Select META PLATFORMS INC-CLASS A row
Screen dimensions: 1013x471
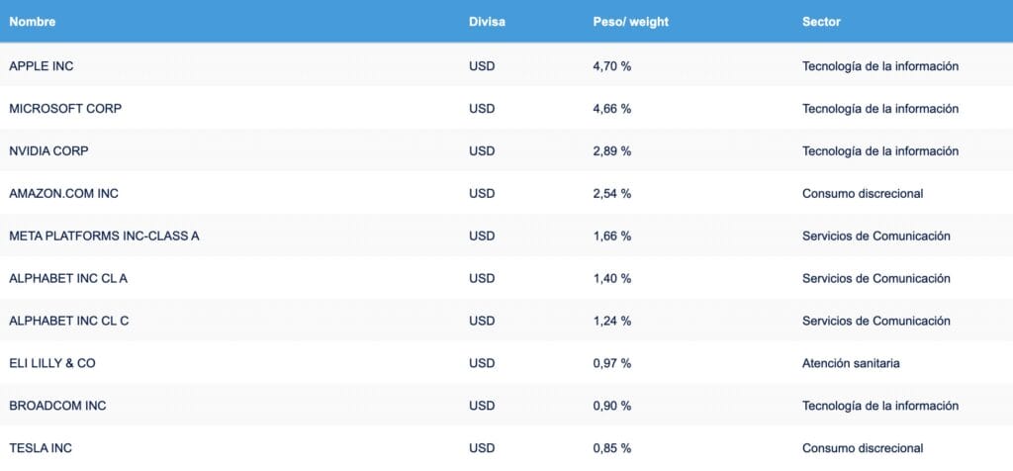[x=104, y=236]
